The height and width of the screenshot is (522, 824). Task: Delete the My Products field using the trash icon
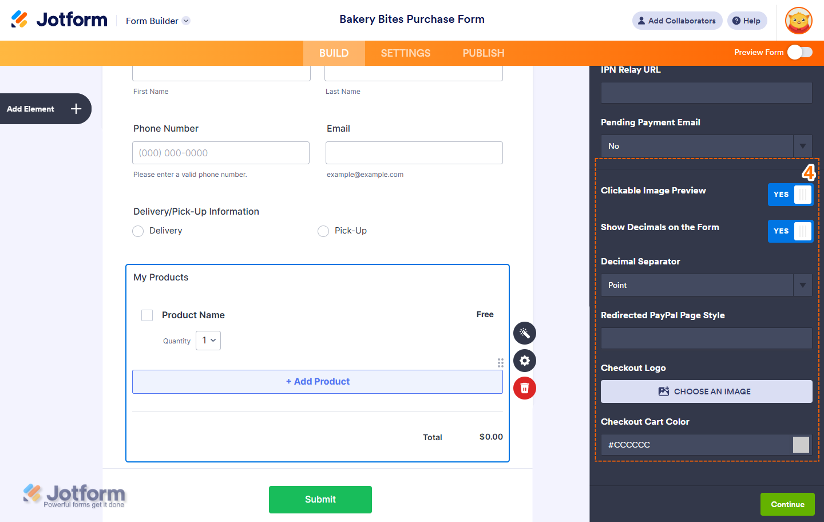524,388
